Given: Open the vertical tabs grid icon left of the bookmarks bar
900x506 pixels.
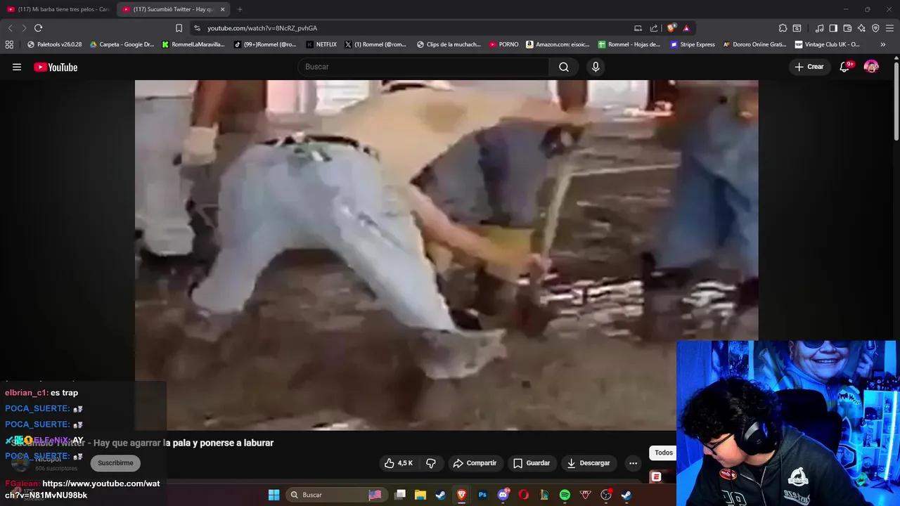Looking at the screenshot, I should click(9, 44).
